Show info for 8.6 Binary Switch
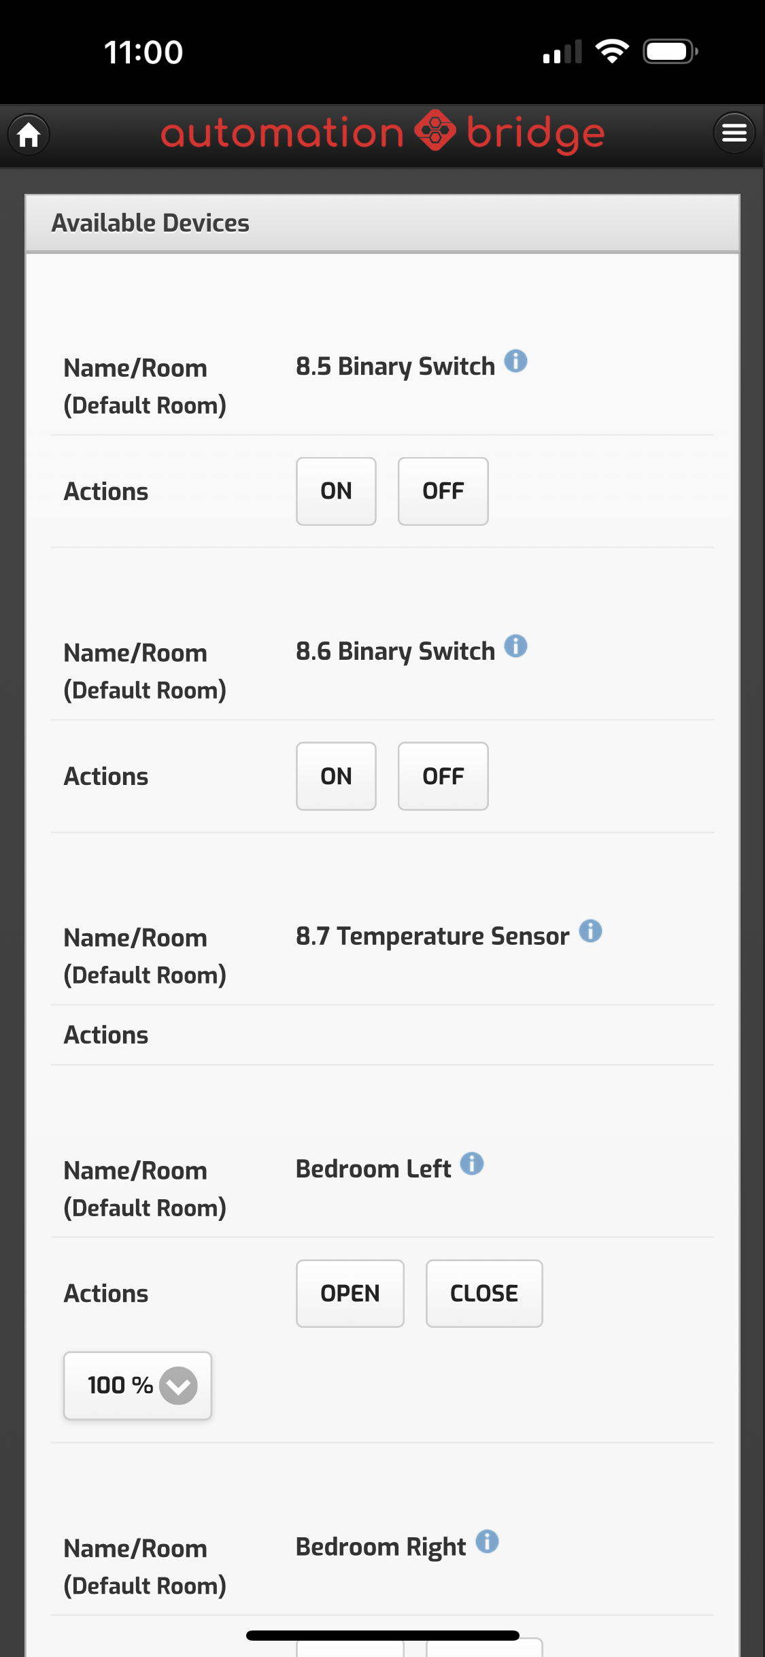 pyautogui.click(x=515, y=646)
